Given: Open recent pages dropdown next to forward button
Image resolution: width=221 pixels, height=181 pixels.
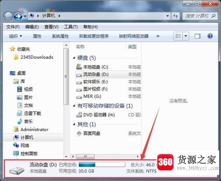Looking at the screenshot, I should [25, 16].
